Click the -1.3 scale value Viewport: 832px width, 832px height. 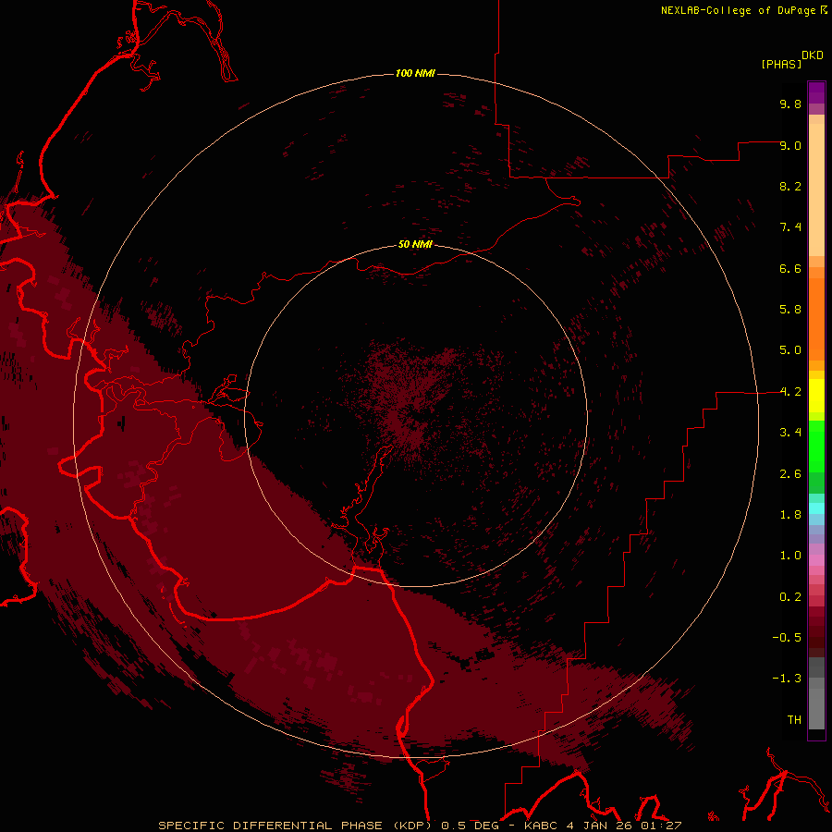click(787, 679)
